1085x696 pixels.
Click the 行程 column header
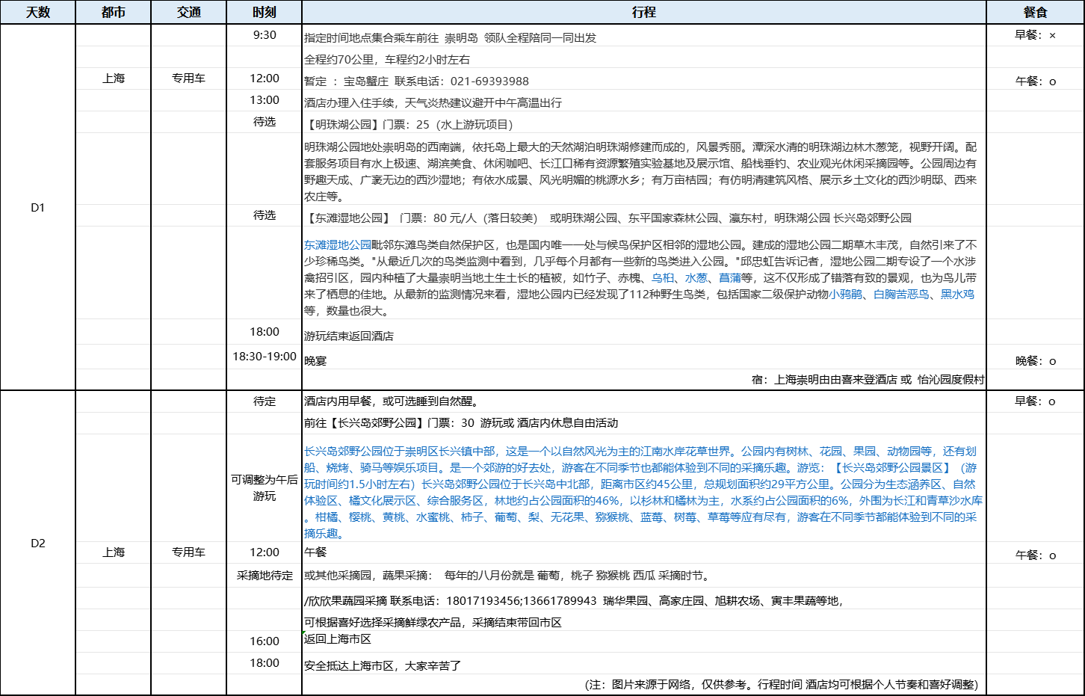pos(643,13)
